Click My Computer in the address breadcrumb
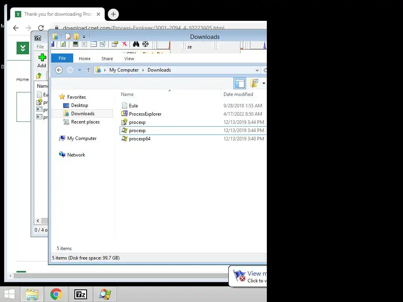This screenshot has height=302, width=403. [x=124, y=70]
